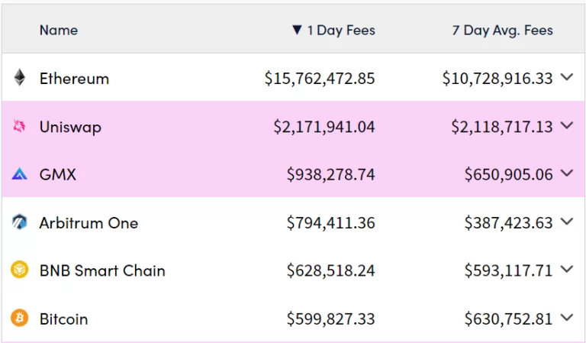Viewport: 586px width, 343px height.
Task: Sort by 1 Day Fees column header
Action: pos(341,31)
